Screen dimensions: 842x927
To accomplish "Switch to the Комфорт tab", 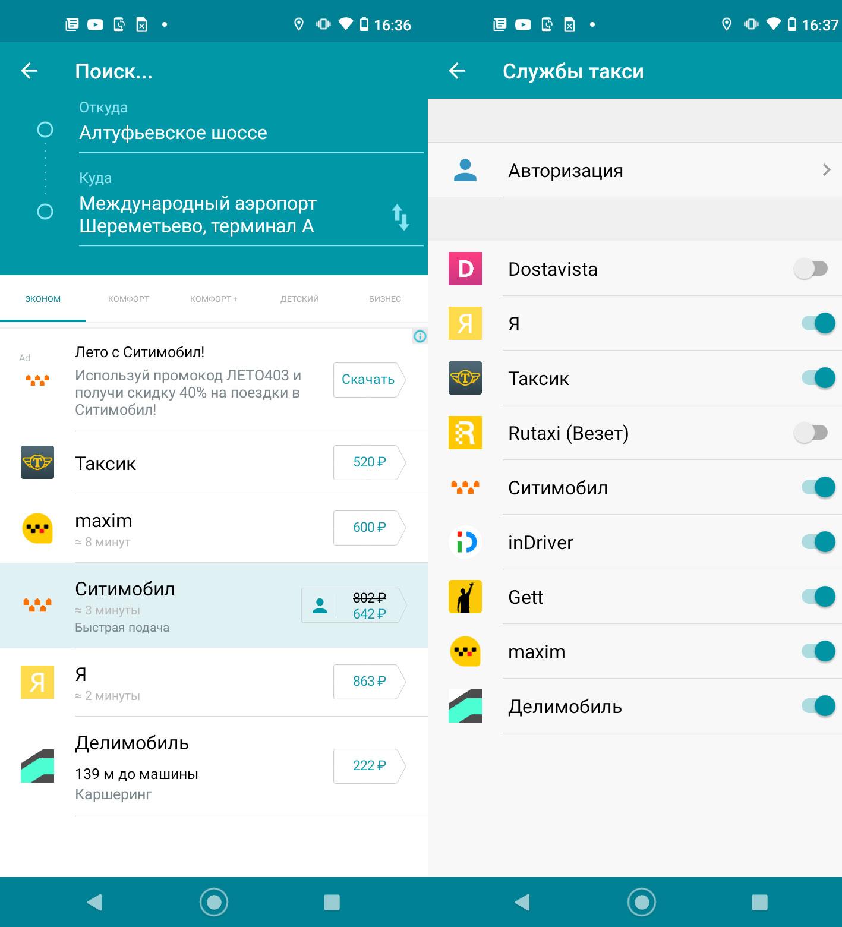I will point(128,299).
